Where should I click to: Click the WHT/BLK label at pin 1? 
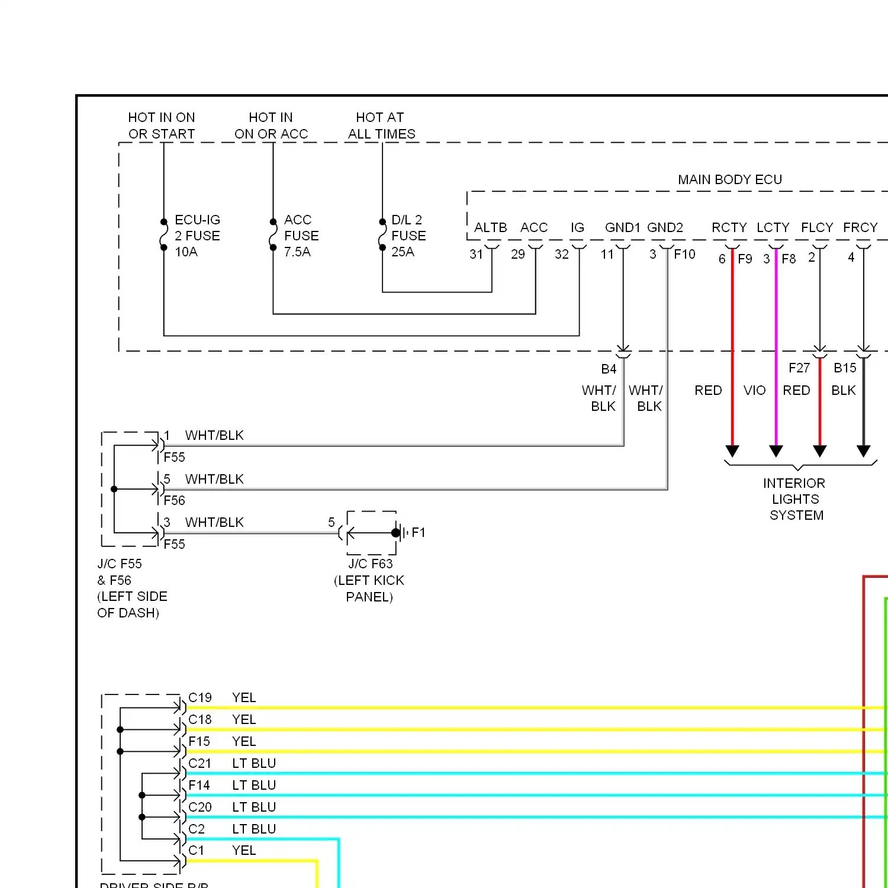(x=214, y=435)
